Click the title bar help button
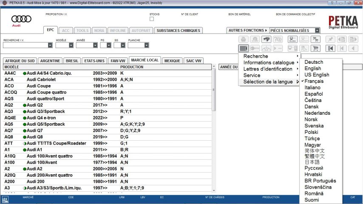This screenshot has height=204, width=363. pyautogui.click(x=332, y=3)
